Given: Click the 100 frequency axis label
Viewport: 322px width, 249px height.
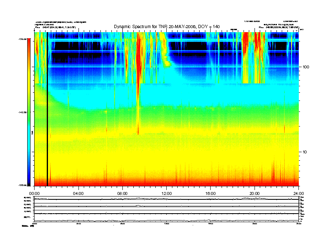Looking at the screenshot, I should pos(306,67).
